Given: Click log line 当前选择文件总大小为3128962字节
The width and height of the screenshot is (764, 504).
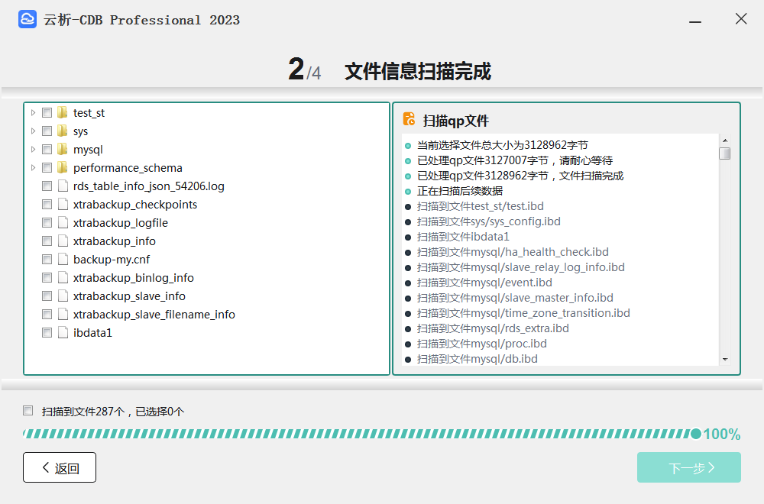Looking at the screenshot, I should (x=503, y=145).
